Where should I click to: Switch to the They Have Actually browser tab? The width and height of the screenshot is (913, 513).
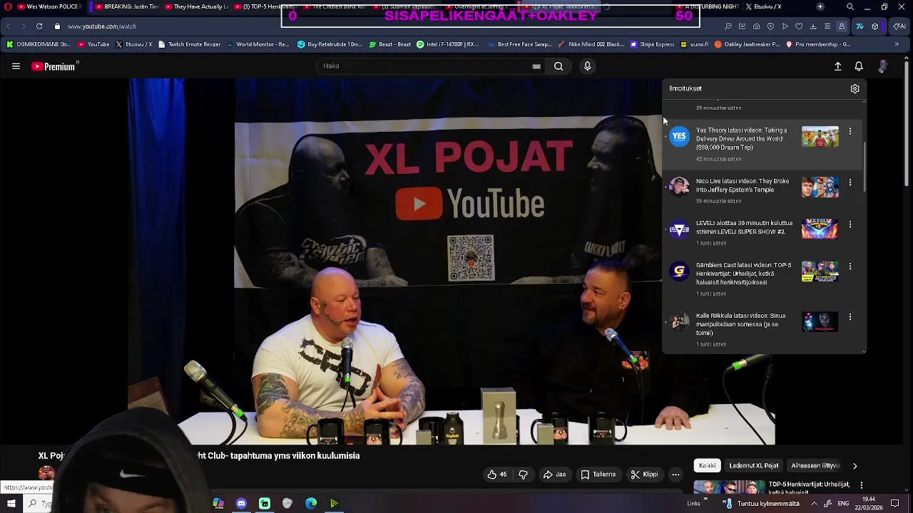(x=196, y=6)
